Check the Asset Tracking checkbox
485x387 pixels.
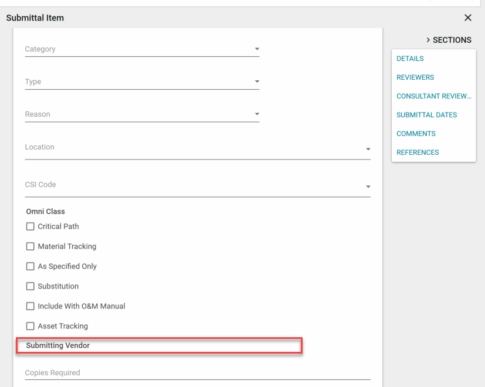pyautogui.click(x=30, y=326)
